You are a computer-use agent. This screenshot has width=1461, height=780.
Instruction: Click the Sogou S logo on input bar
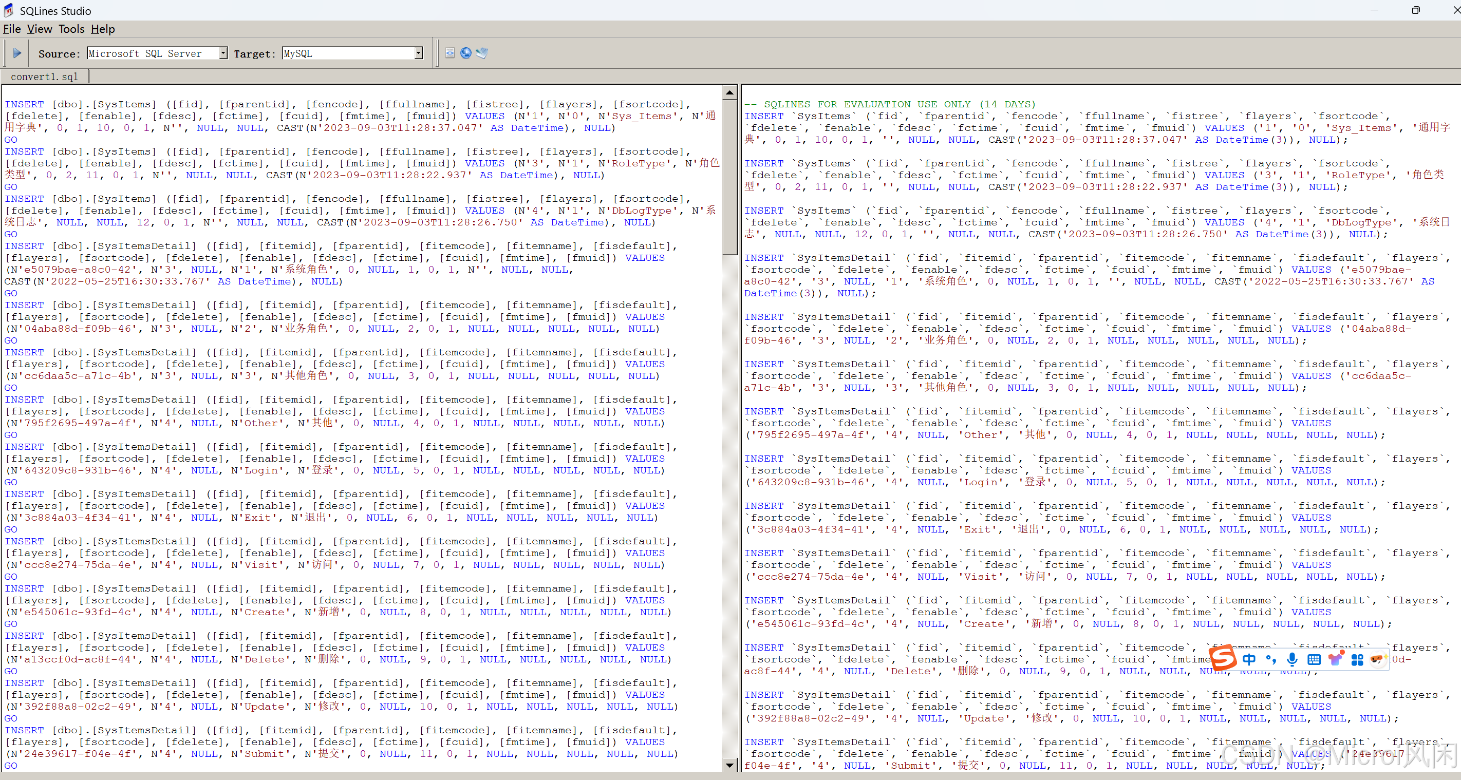click(1223, 658)
